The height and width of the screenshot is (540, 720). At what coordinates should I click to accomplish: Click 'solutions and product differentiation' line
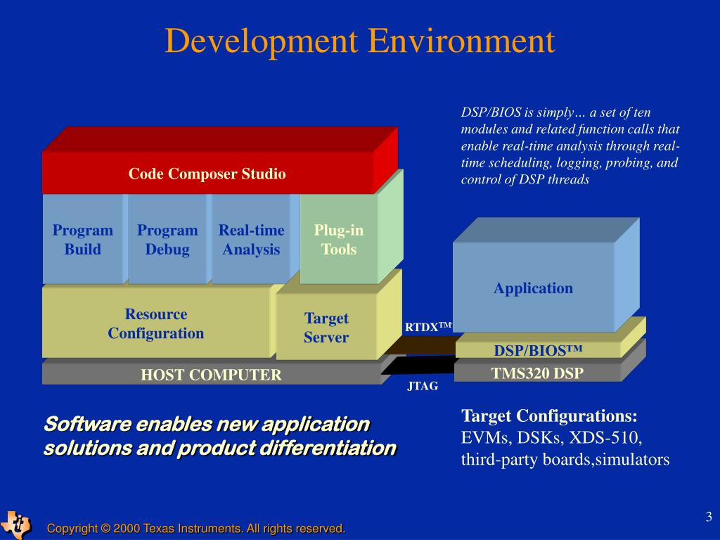[220, 448]
